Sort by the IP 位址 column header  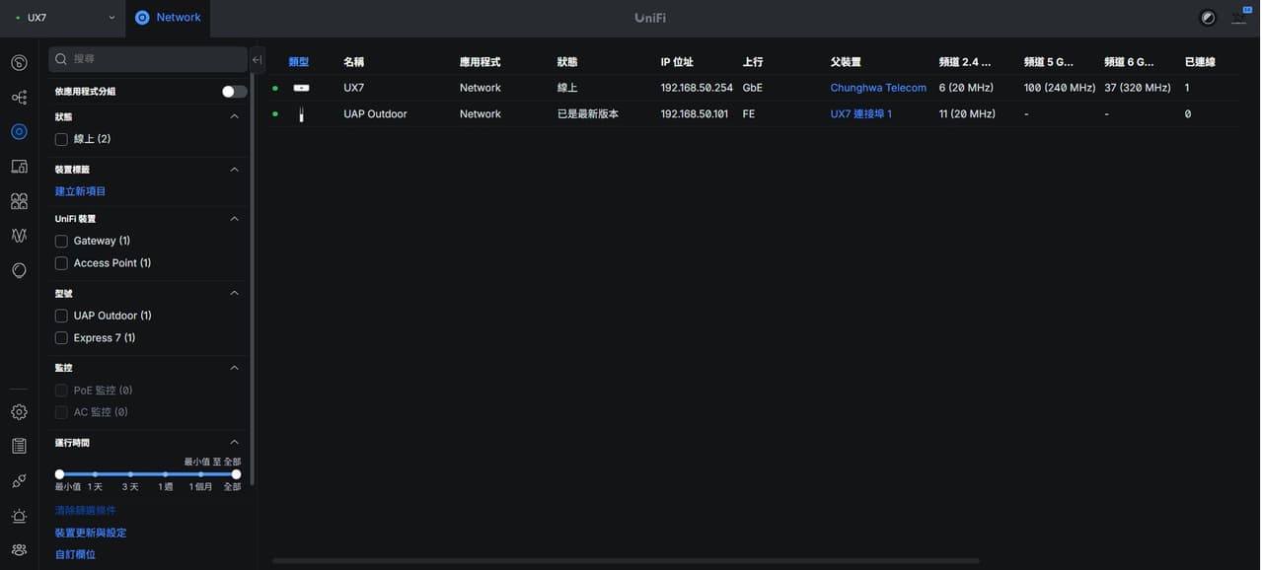(x=677, y=62)
